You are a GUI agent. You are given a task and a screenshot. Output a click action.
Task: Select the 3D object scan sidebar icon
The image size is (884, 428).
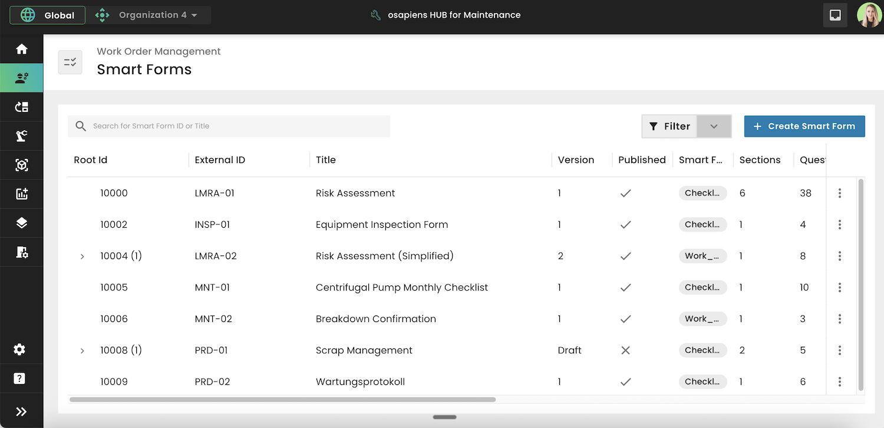(x=21, y=165)
